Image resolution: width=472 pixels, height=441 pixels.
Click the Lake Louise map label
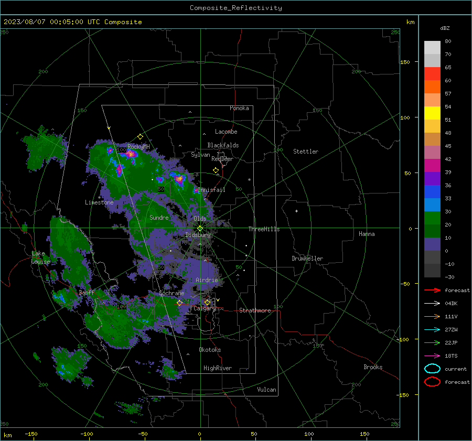click(x=40, y=257)
